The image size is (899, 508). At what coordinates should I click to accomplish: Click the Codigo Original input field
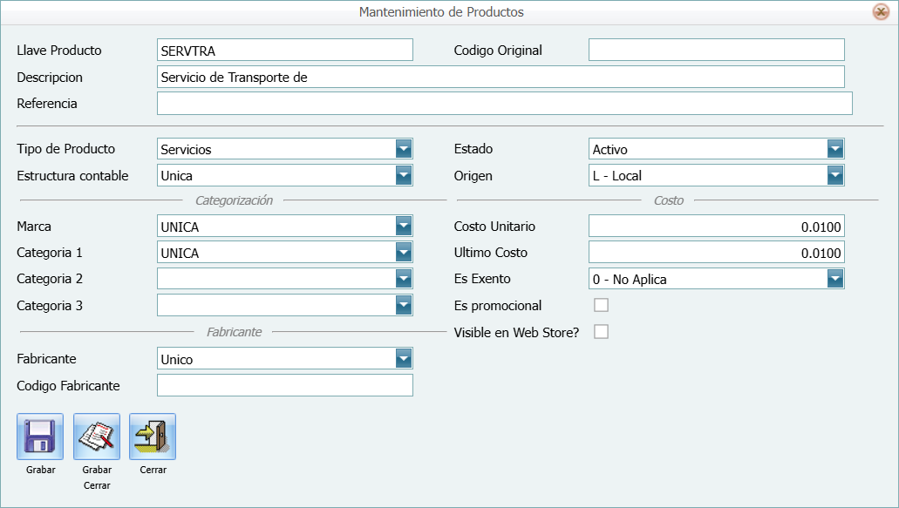715,50
